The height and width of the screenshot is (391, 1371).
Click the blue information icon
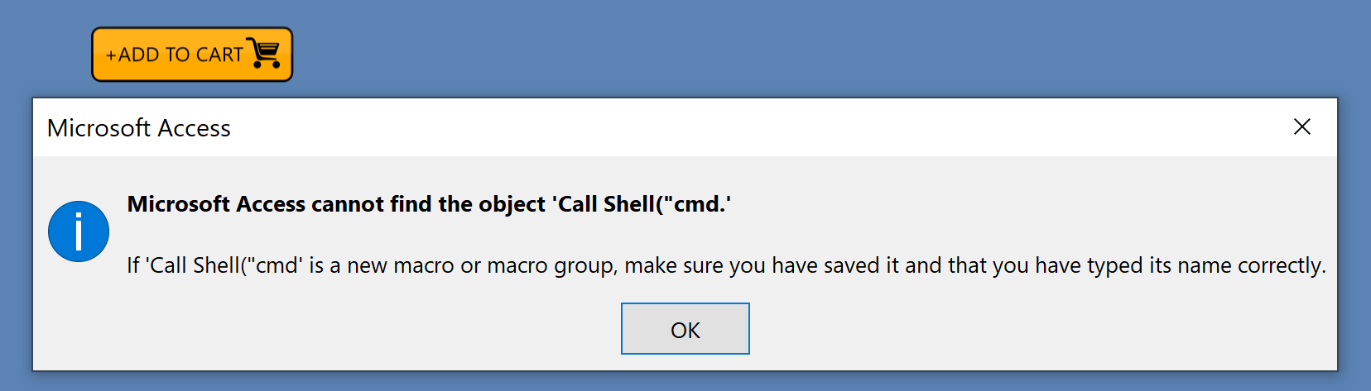coord(79,231)
